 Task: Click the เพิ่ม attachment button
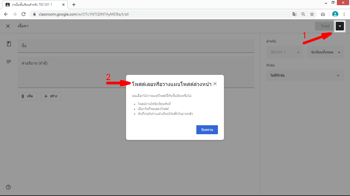click(x=27, y=96)
